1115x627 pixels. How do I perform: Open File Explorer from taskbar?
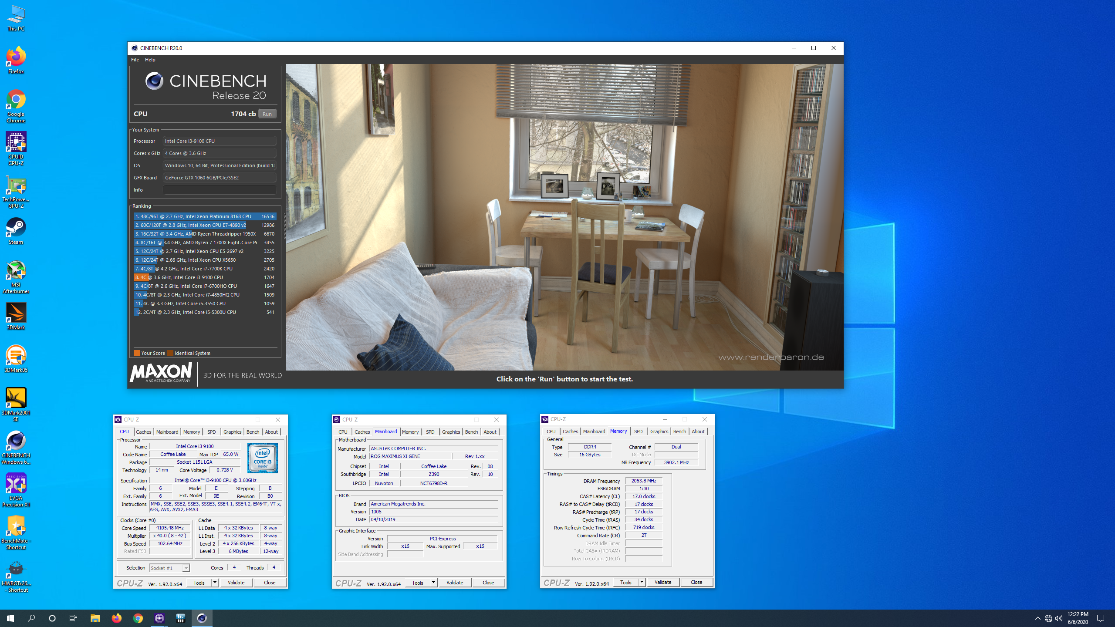[x=95, y=618]
